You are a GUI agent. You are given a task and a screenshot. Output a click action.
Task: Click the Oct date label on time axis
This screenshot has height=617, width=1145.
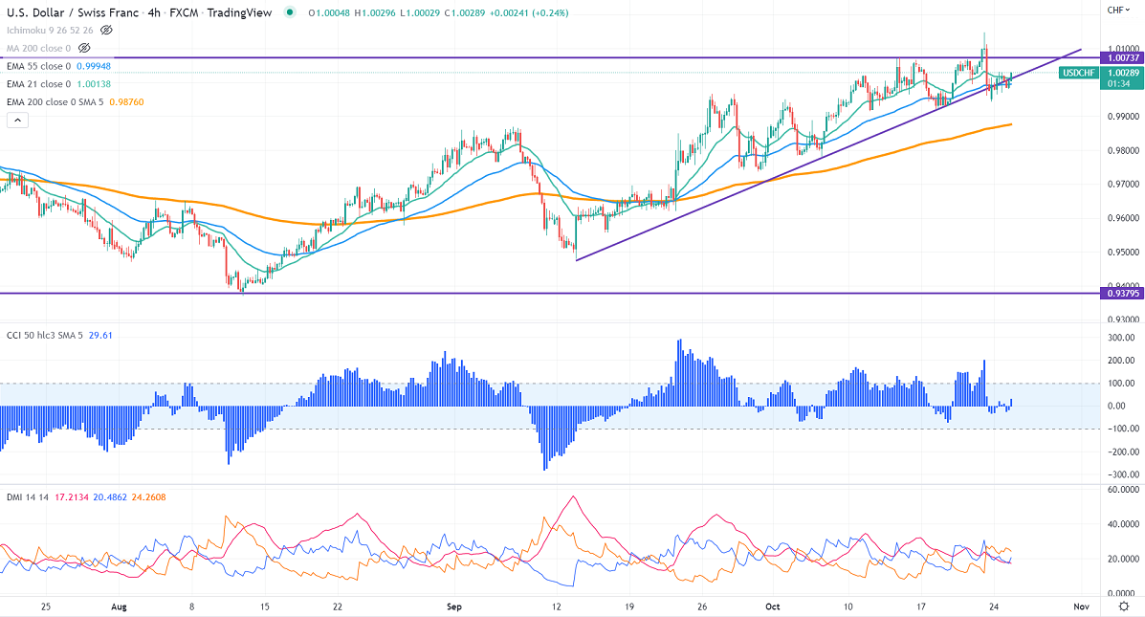tap(773, 606)
